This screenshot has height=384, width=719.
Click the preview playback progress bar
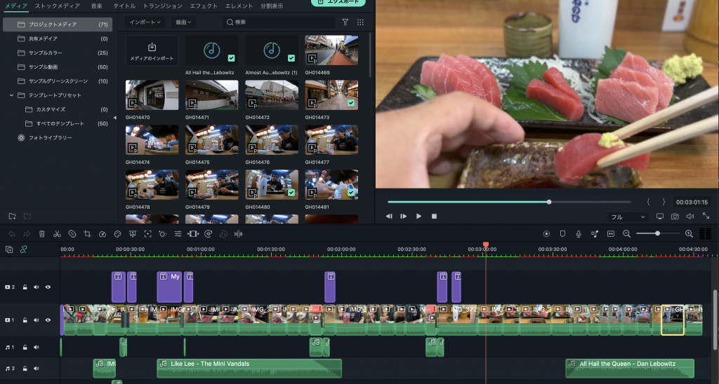[x=509, y=202]
